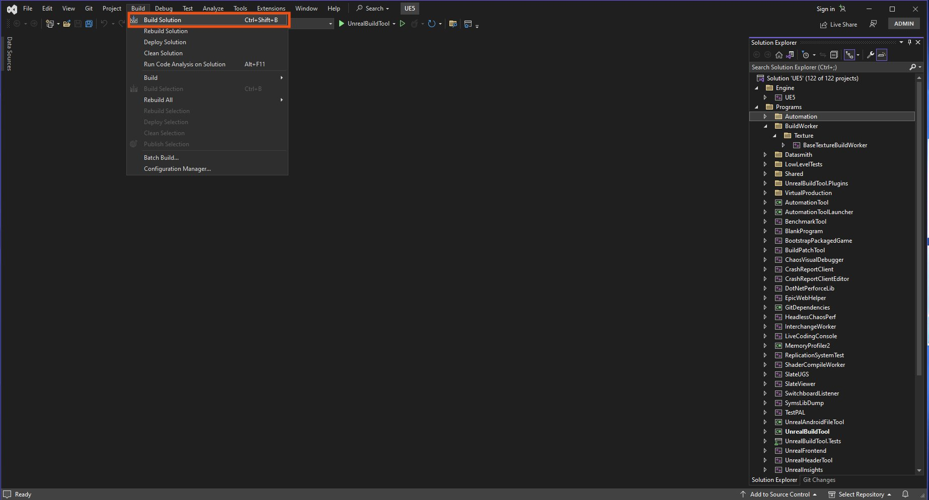
Task: Click the Solution Explorer scrollbar up arrow
Action: pos(919,78)
